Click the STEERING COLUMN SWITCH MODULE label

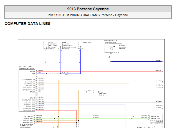tap(26, 126)
